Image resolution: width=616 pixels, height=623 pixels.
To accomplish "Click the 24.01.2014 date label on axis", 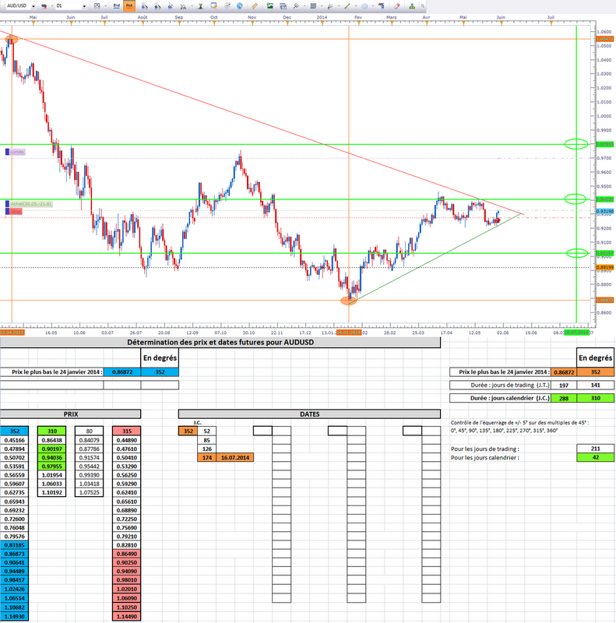I will 349,333.
